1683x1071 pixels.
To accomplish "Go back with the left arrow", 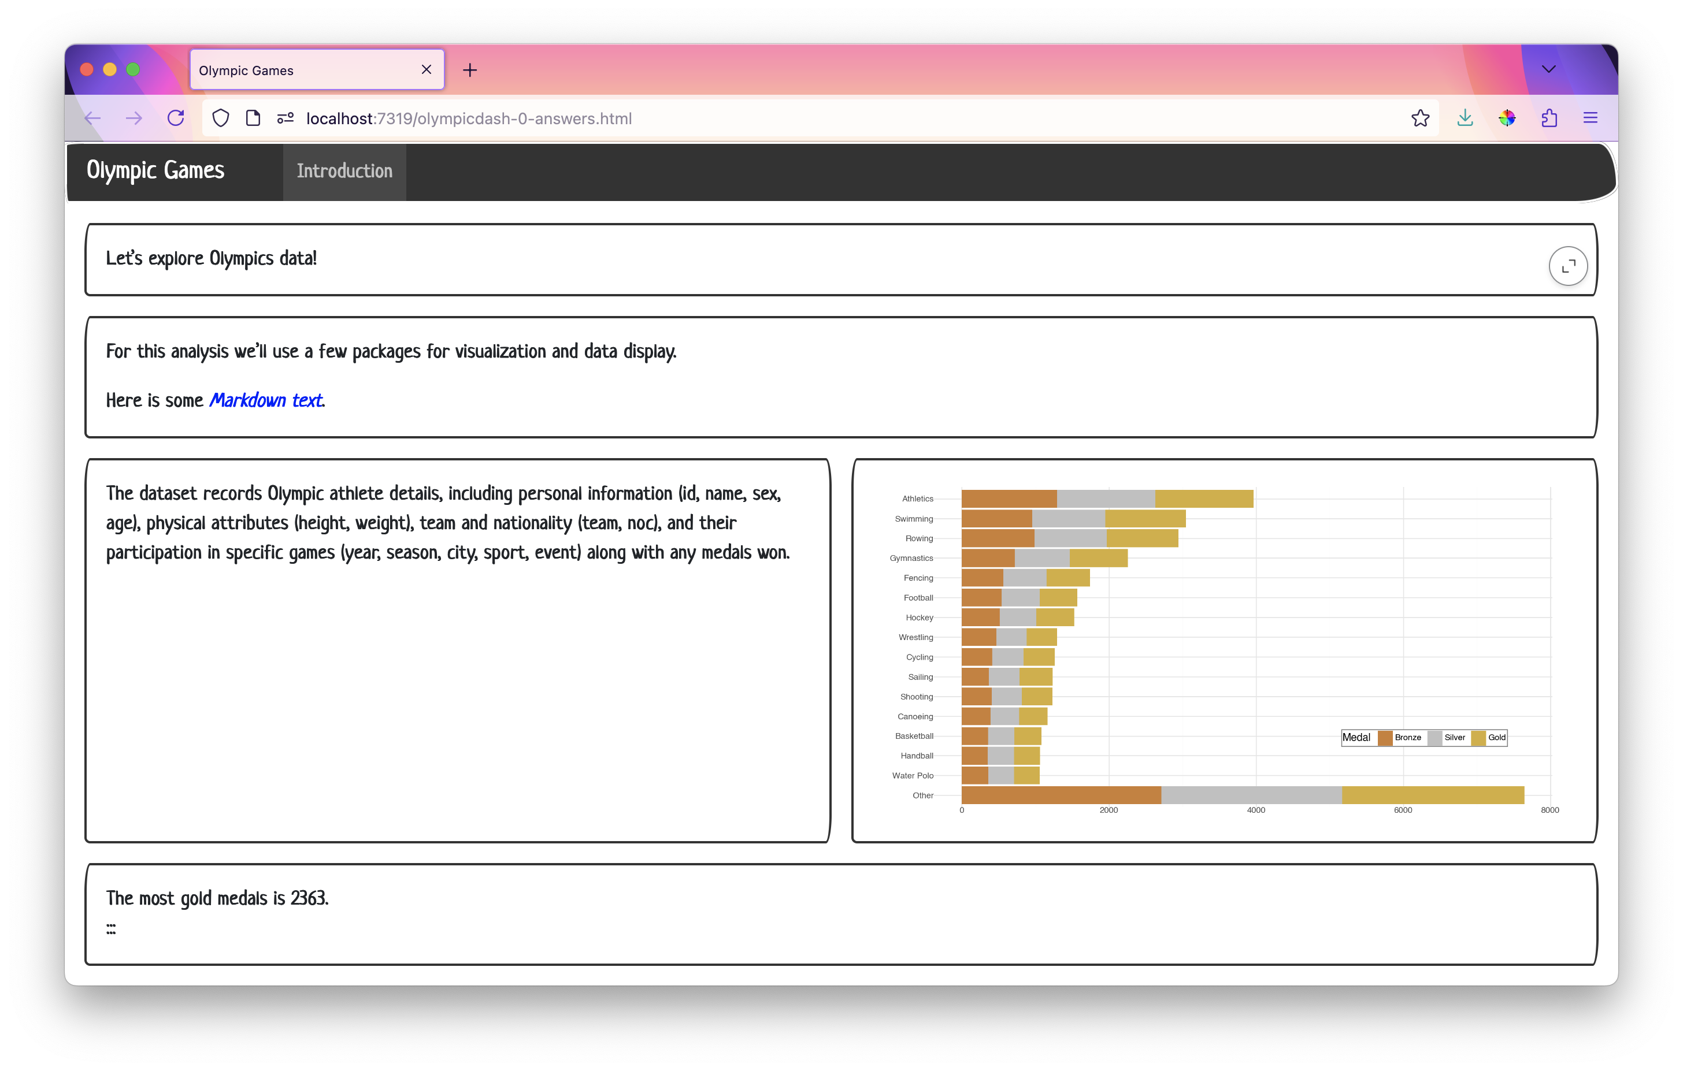I will pos(93,118).
